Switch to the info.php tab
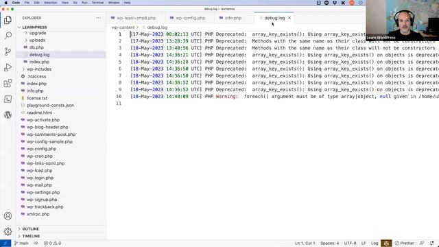The height and width of the screenshot is (247, 439). [x=233, y=18]
